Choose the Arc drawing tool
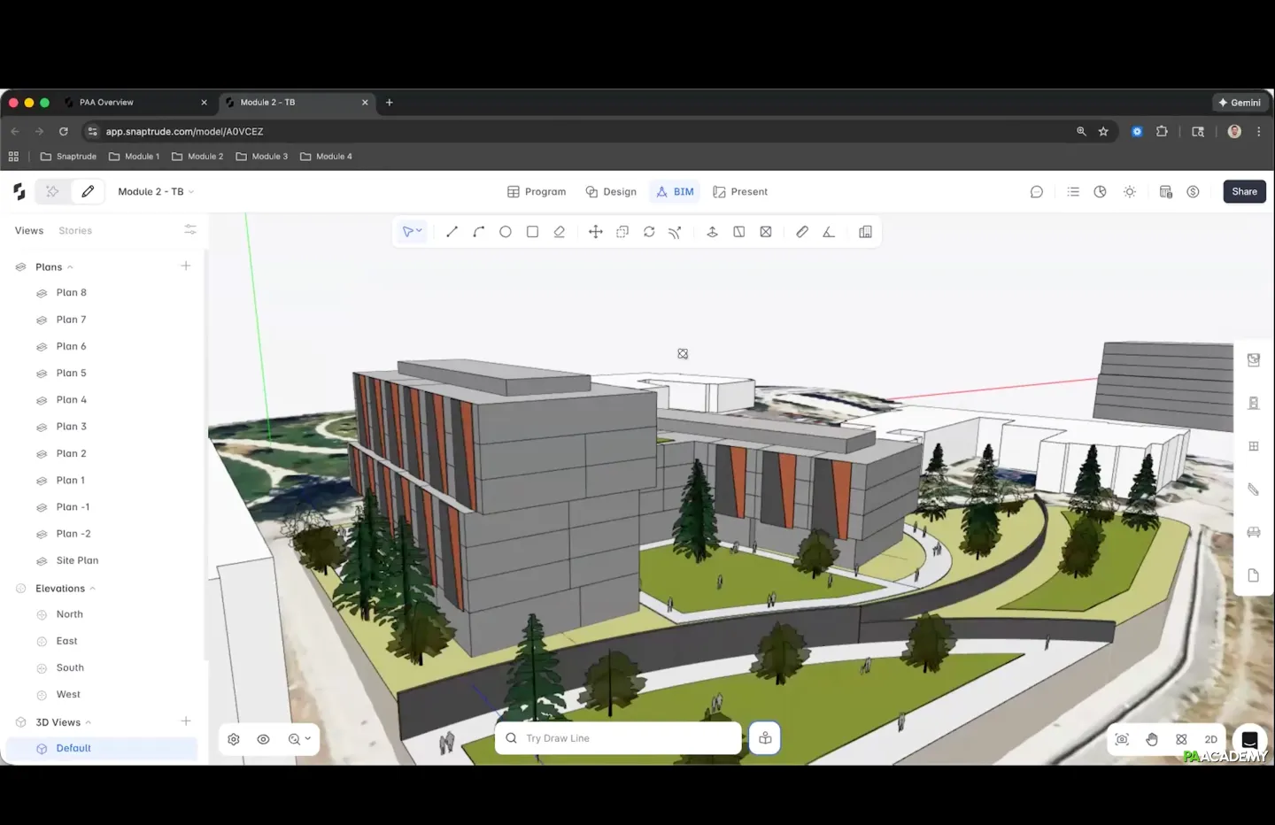Screen dimensions: 1275x825 479,232
